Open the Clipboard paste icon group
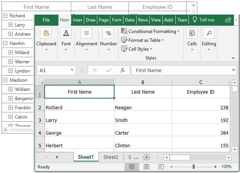This screenshot has width=240, height=173. point(46,34)
